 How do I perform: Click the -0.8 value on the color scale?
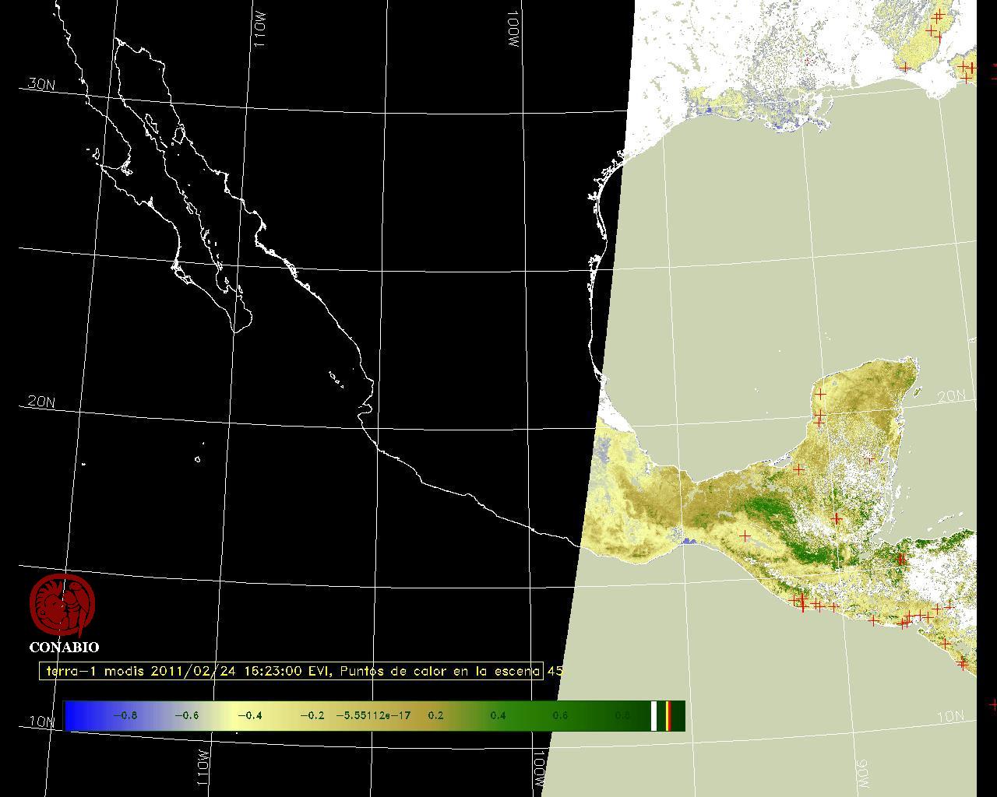[x=125, y=715]
